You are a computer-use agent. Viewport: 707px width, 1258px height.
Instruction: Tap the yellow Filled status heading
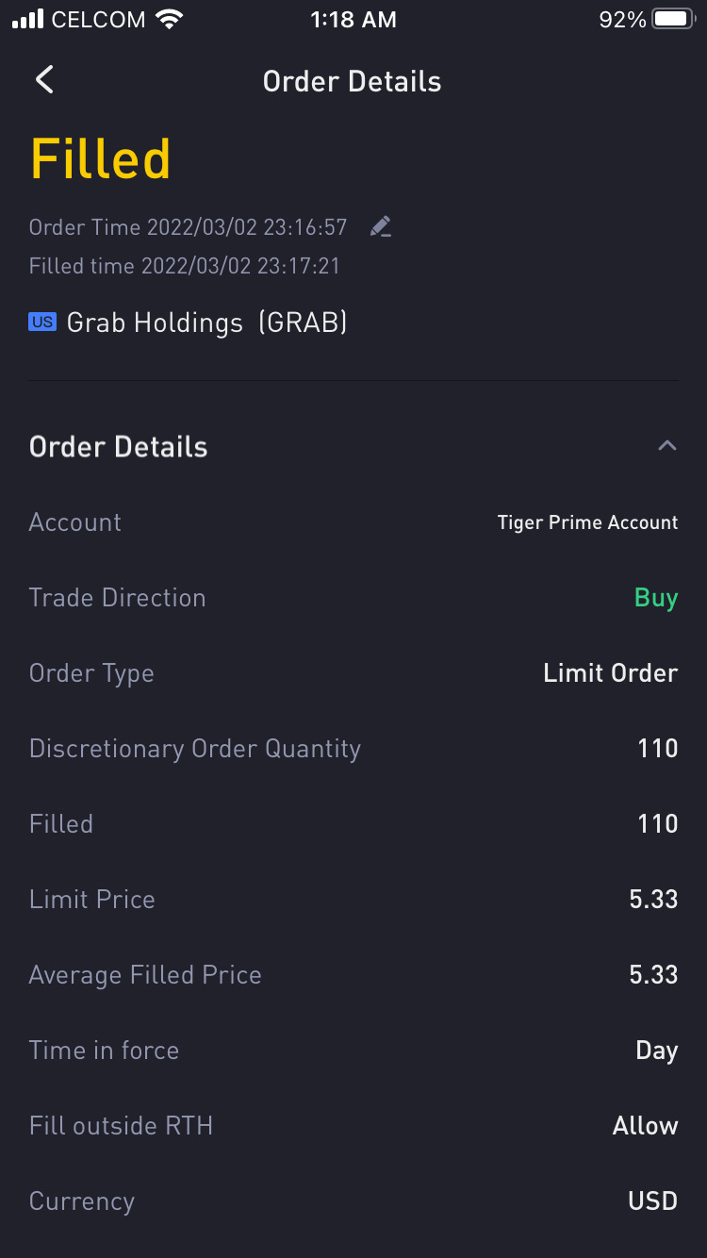(100, 158)
